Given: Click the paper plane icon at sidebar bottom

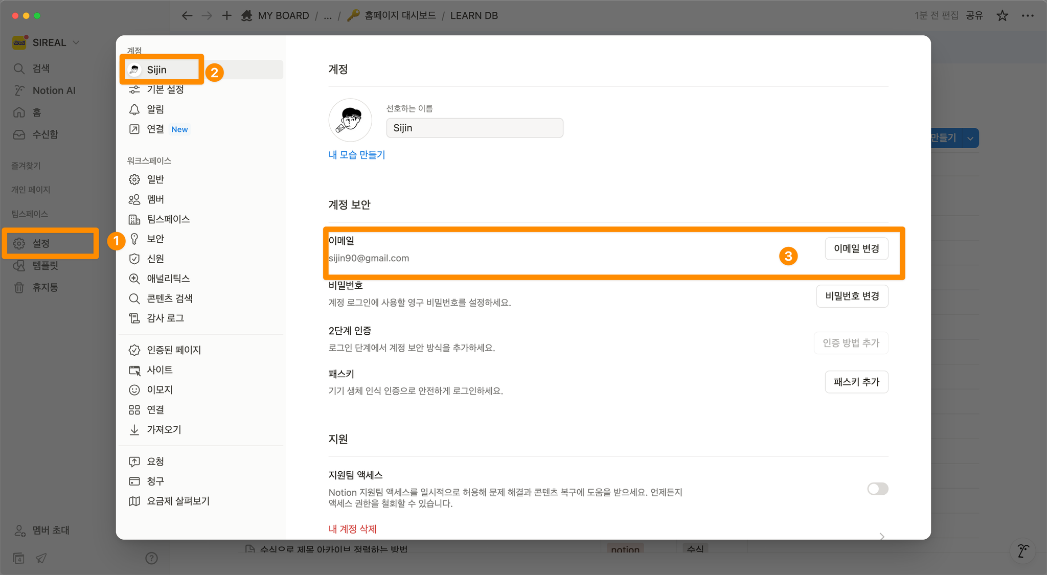Looking at the screenshot, I should 41,558.
